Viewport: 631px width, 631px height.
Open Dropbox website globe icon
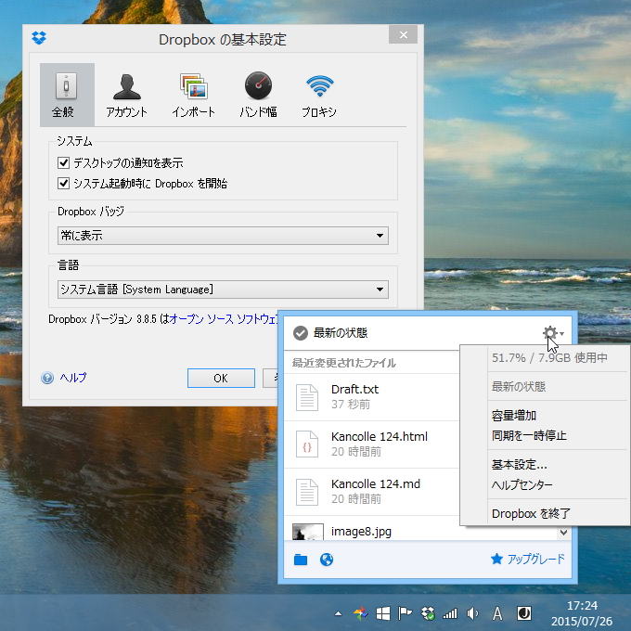coord(327,560)
